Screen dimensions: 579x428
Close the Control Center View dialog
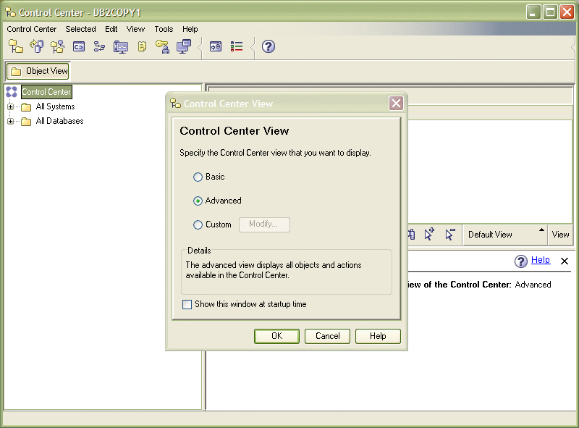click(396, 104)
